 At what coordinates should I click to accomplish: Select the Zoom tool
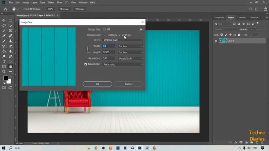pyautogui.click(x=4, y=72)
